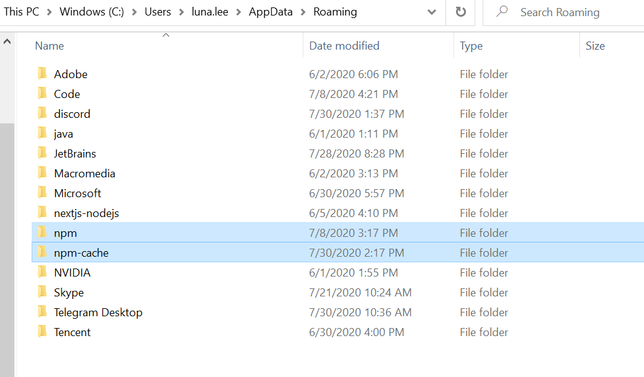Click the search magnifier icon
Screen dimensions: 644x377
[x=503, y=12]
